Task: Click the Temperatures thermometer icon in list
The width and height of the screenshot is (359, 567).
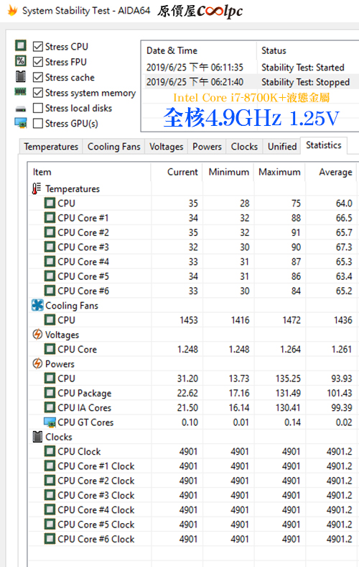Action: [x=37, y=189]
